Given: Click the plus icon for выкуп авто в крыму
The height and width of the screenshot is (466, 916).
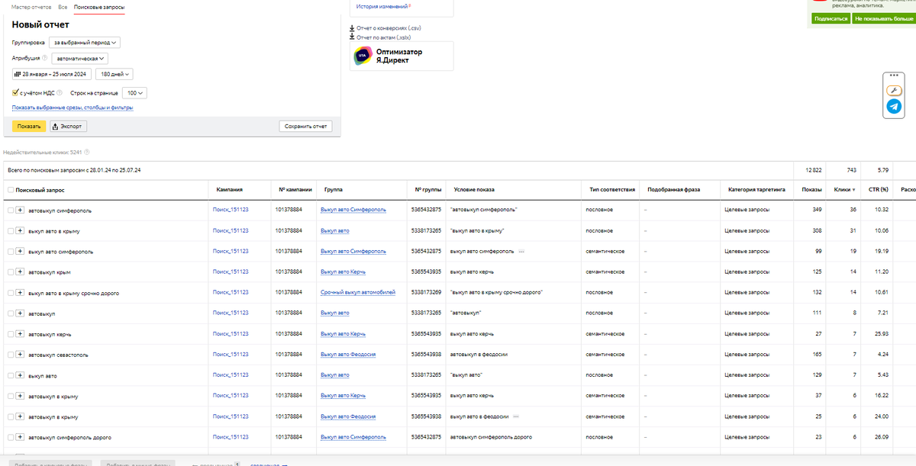Looking at the screenshot, I should (21, 230).
